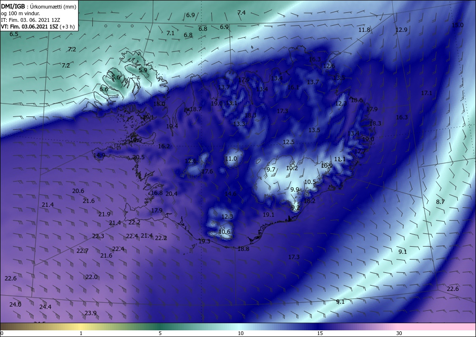Click the 10.5 value on Vatnajökull glacier
476x337 pixels.
point(310,182)
